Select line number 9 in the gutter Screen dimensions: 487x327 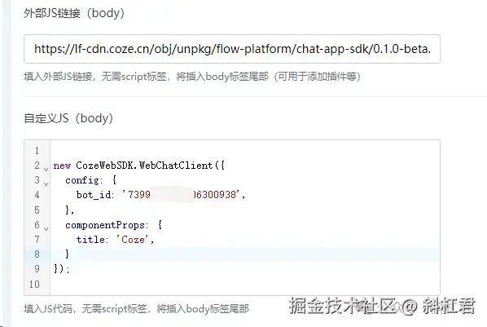37,268
